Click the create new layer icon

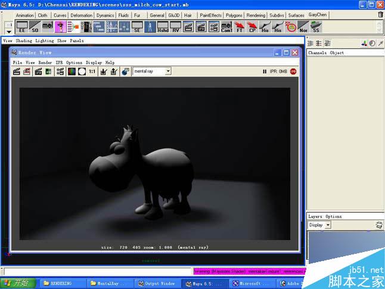[x=379, y=225]
